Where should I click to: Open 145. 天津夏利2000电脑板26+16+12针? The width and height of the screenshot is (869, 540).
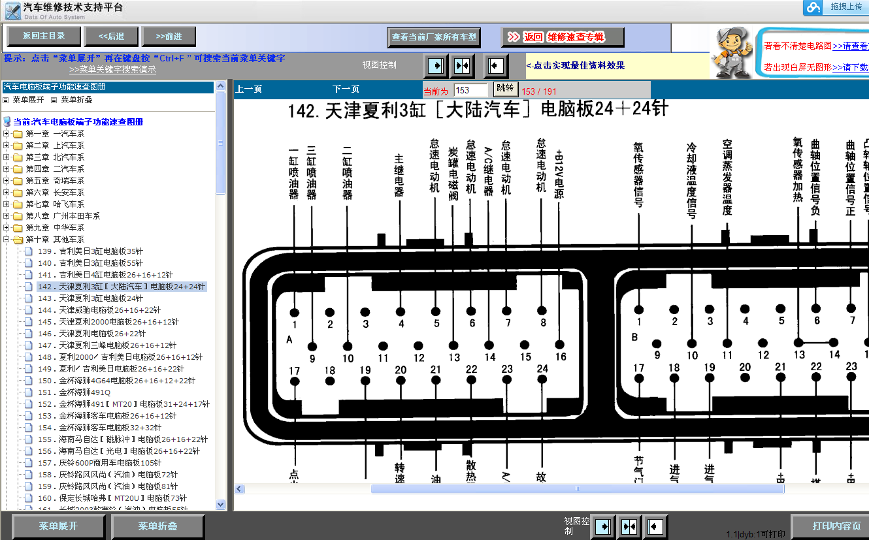(x=108, y=322)
